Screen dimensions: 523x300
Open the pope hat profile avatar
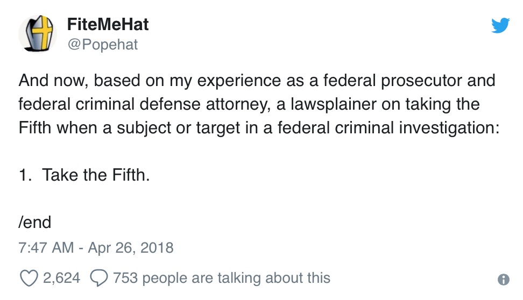(x=37, y=34)
